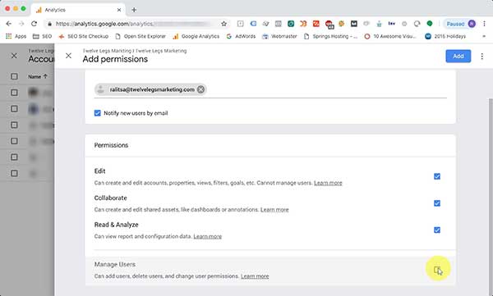This screenshot has height=296, width=493.
Task: Open the 2015 Holidays bookmark
Action: [445, 36]
